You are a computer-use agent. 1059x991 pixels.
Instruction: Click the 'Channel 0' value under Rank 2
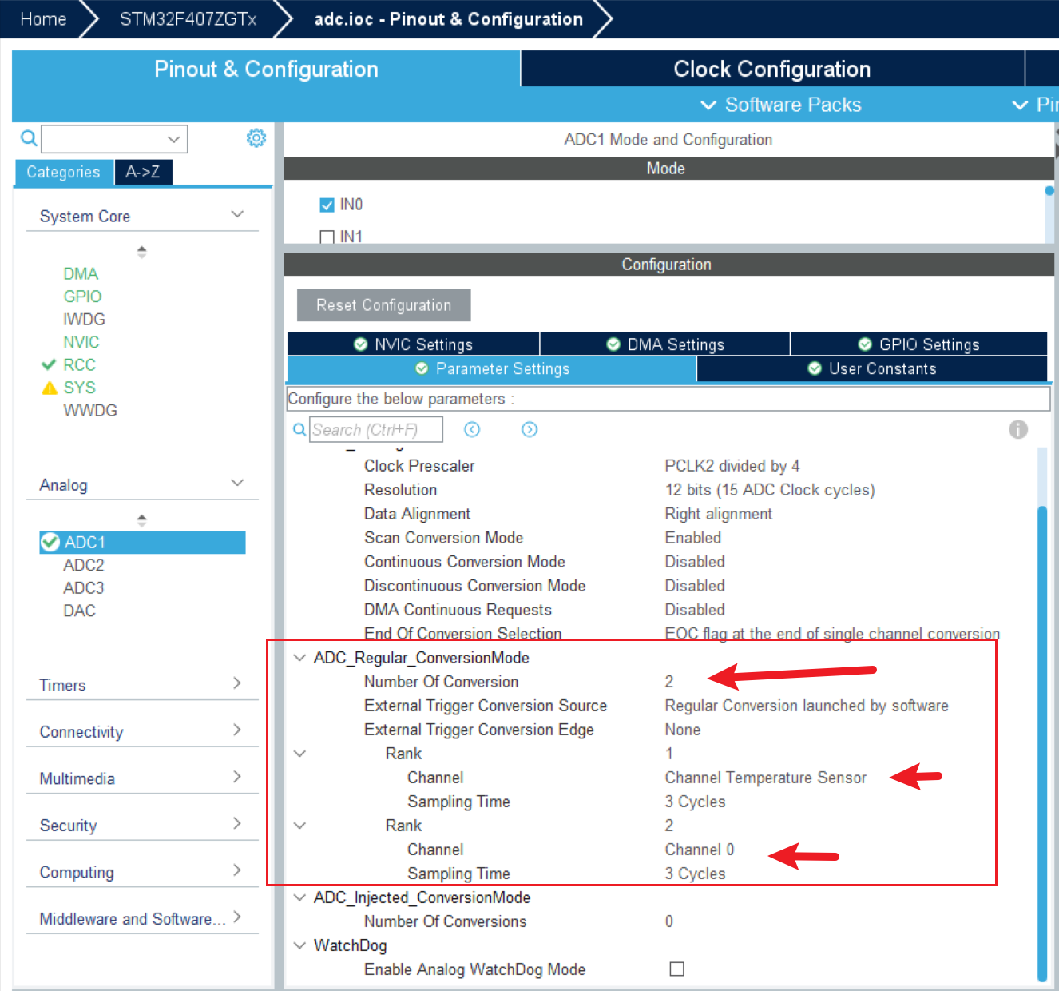700,850
